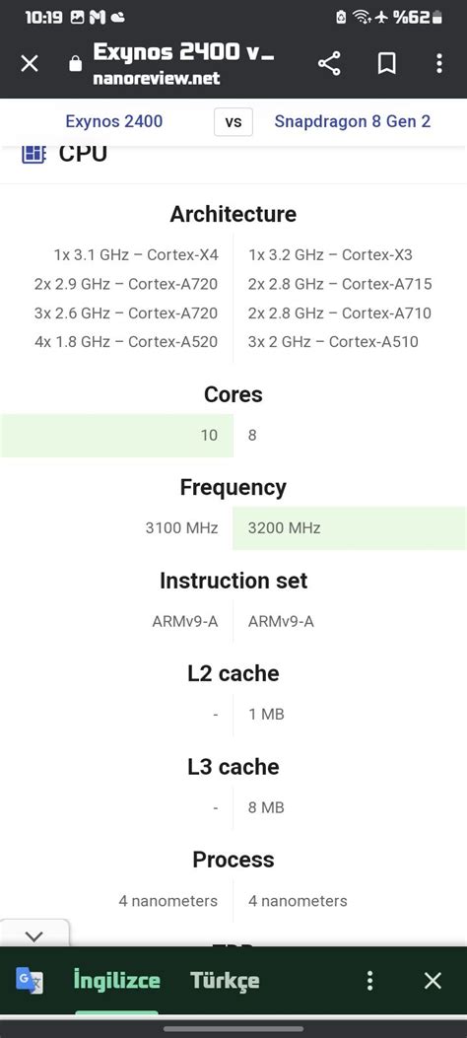Open translate bar more options menu
The height and width of the screenshot is (1038, 467).
point(370,981)
